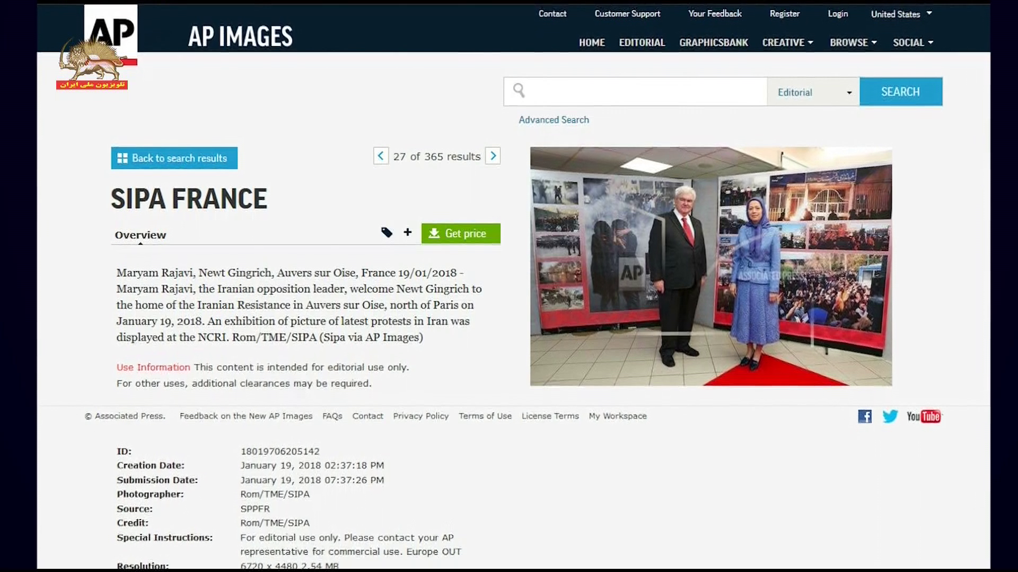Viewport: 1018px width, 572px height.
Task: Go to next result arrow
Action: 493,156
